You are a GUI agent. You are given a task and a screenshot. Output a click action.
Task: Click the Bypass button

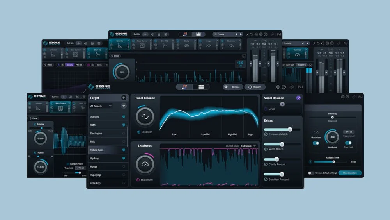pos(233,87)
